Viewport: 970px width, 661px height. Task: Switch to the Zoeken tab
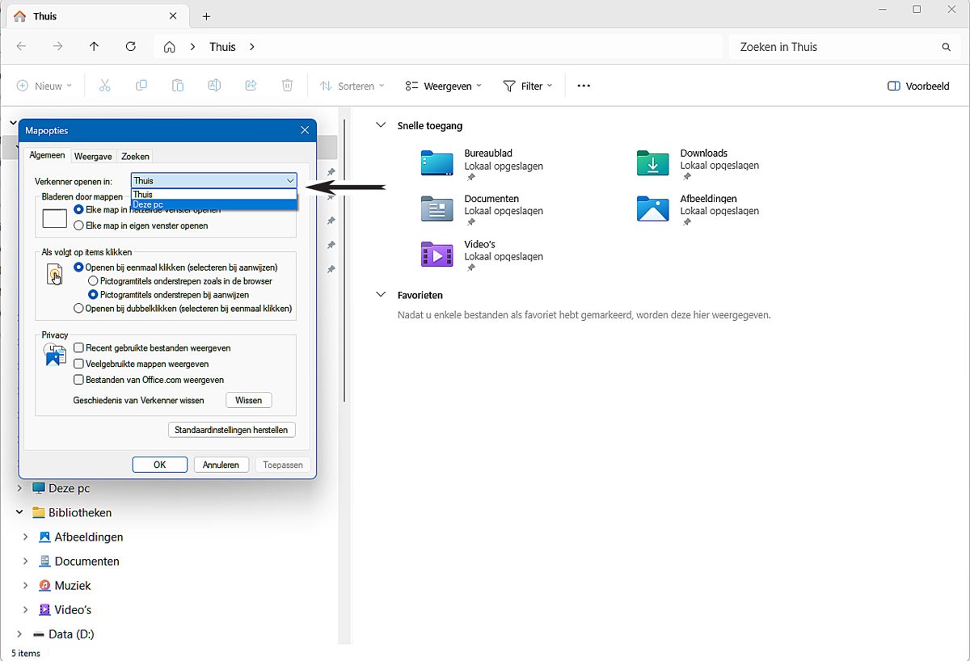point(135,157)
